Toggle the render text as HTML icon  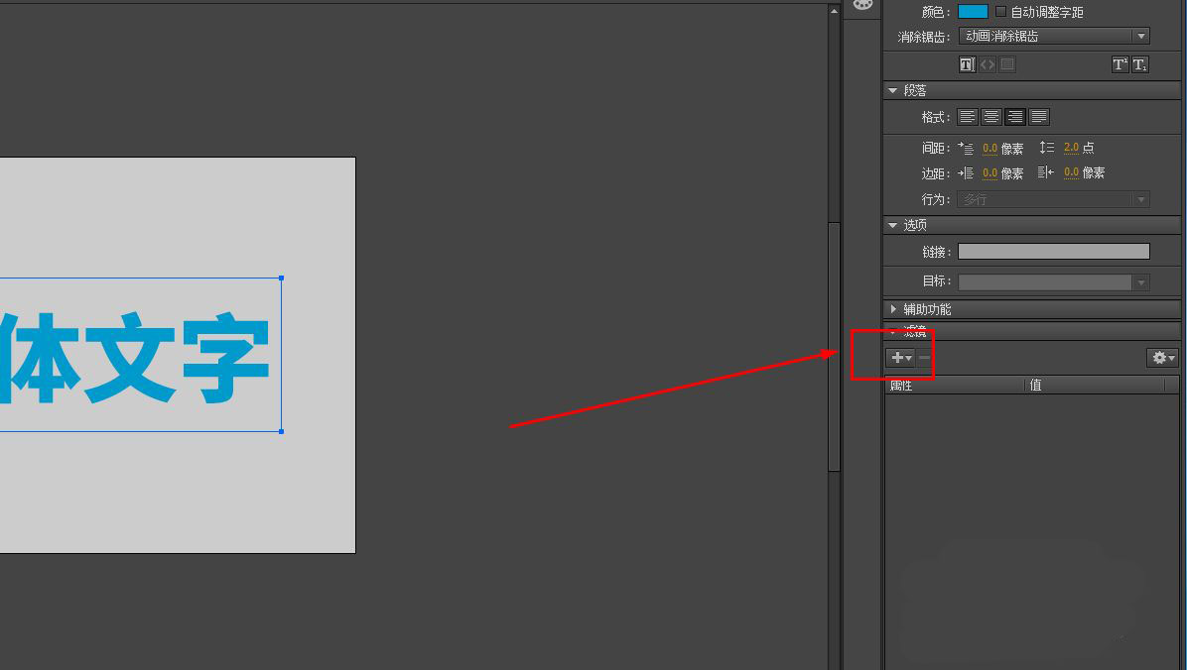tap(988, 64)
